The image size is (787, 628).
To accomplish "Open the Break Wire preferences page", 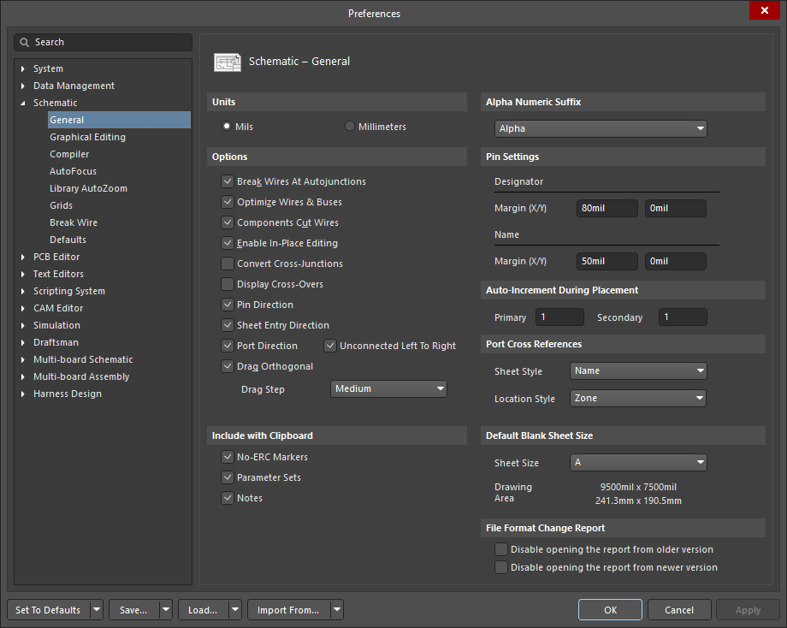I will tap(73, 222).
